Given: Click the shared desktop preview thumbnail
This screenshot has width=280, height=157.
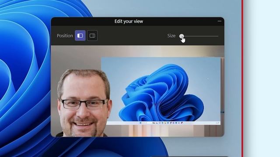Looking at the screenshot, I should click(x=161, y=91).
